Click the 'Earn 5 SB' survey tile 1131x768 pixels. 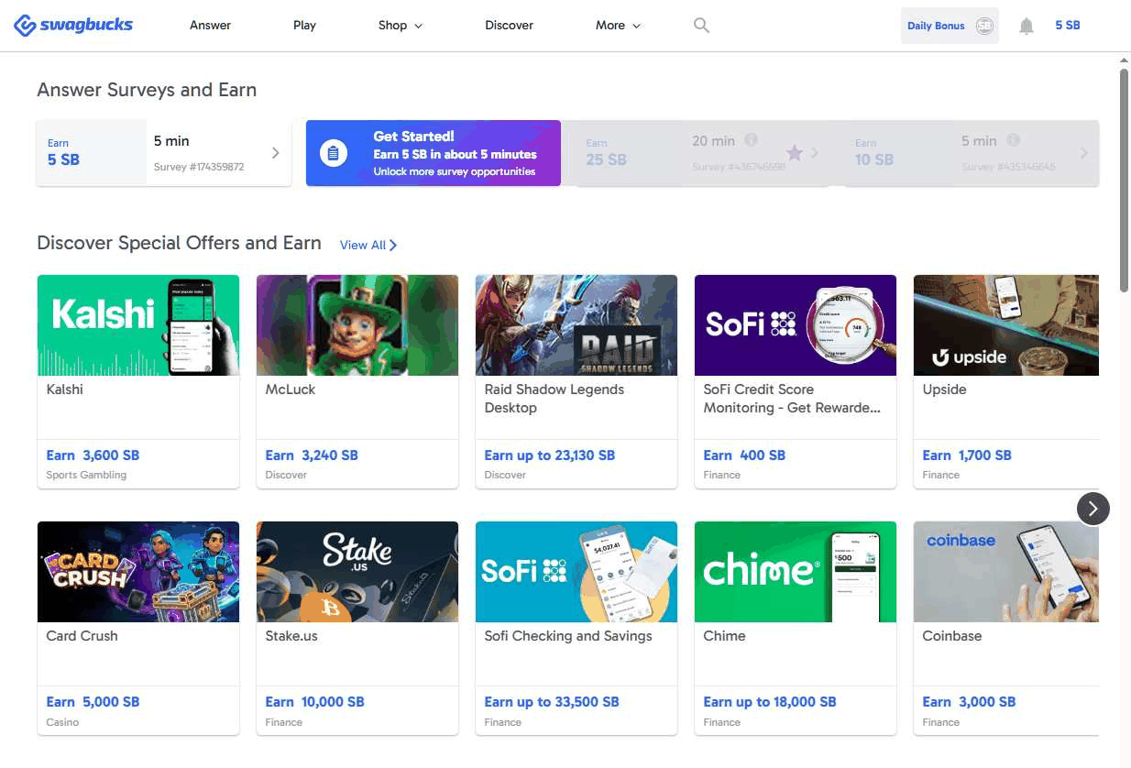(x=164, y=153)
